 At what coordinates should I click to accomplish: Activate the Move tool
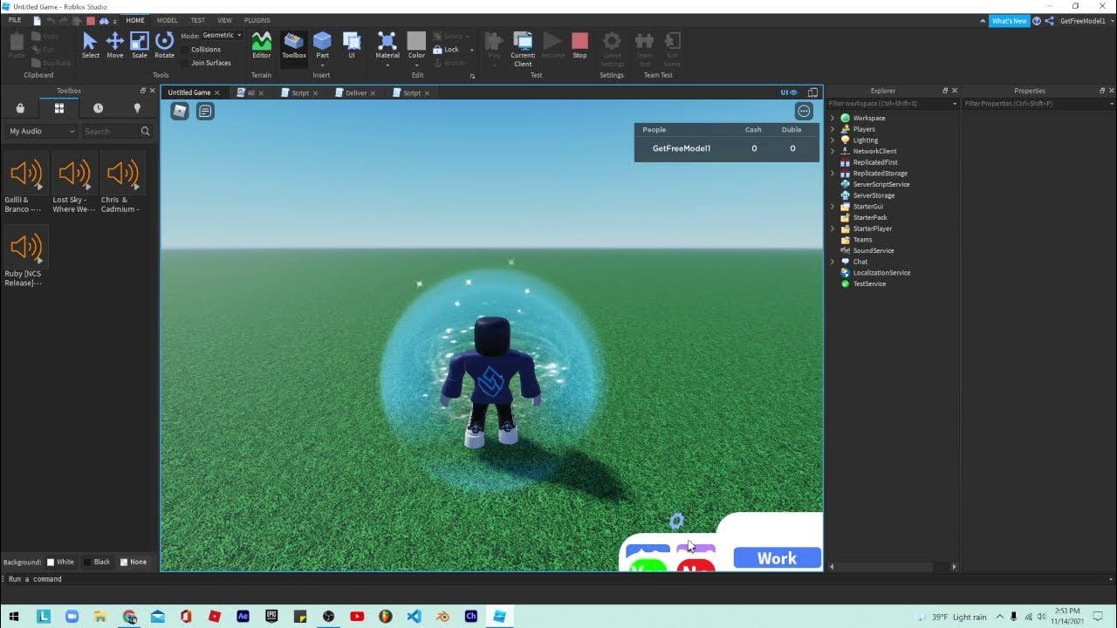click(x=114, y=45)
